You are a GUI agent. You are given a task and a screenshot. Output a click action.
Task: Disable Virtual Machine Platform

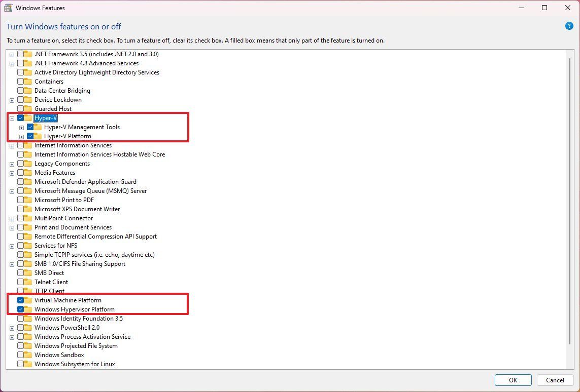[21, 300]
